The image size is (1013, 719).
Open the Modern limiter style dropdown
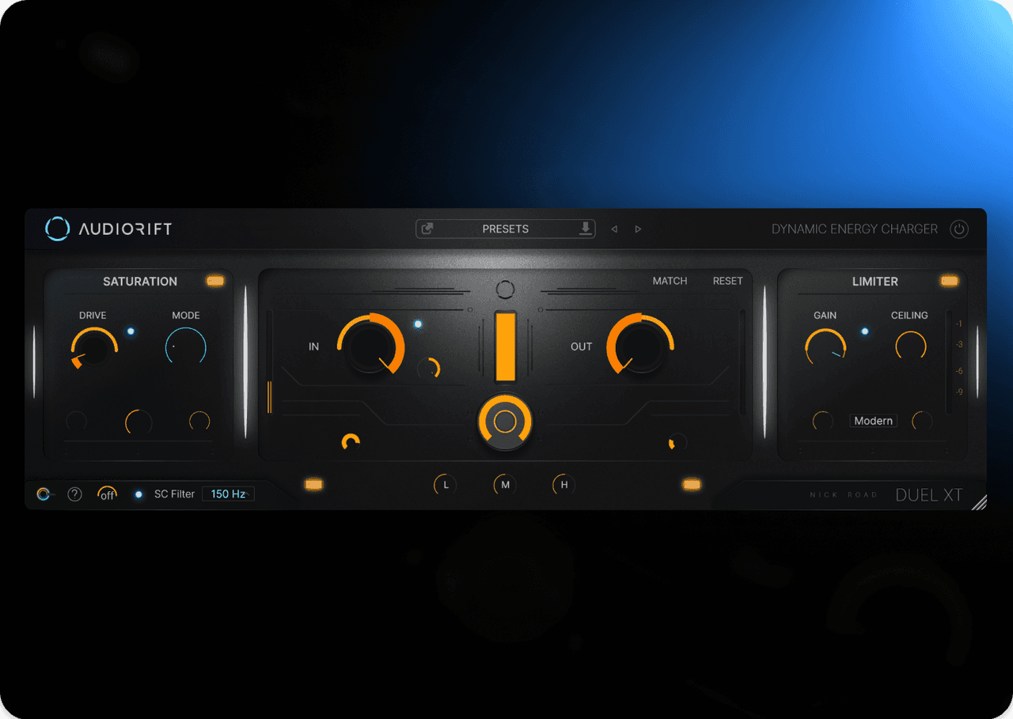[874, 421]
